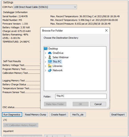The image size is (129, 137).
Task: Click the Email Report button
Action: 118,115
